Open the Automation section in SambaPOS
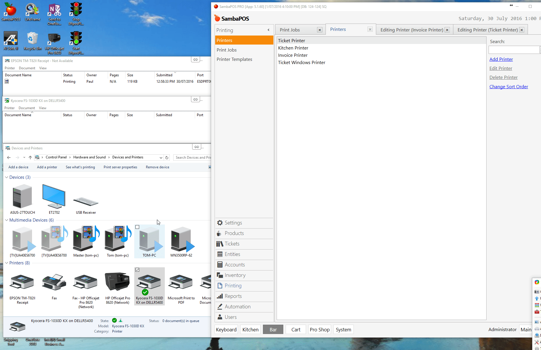Image resolution: width=541 pixels, height=350 pixels. point(244,307)
